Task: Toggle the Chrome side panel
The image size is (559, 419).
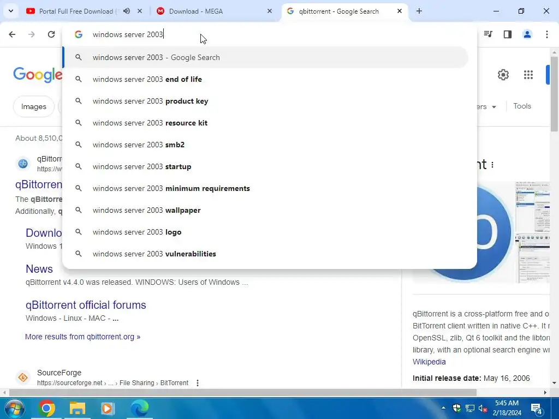Action: click(508, 34)
